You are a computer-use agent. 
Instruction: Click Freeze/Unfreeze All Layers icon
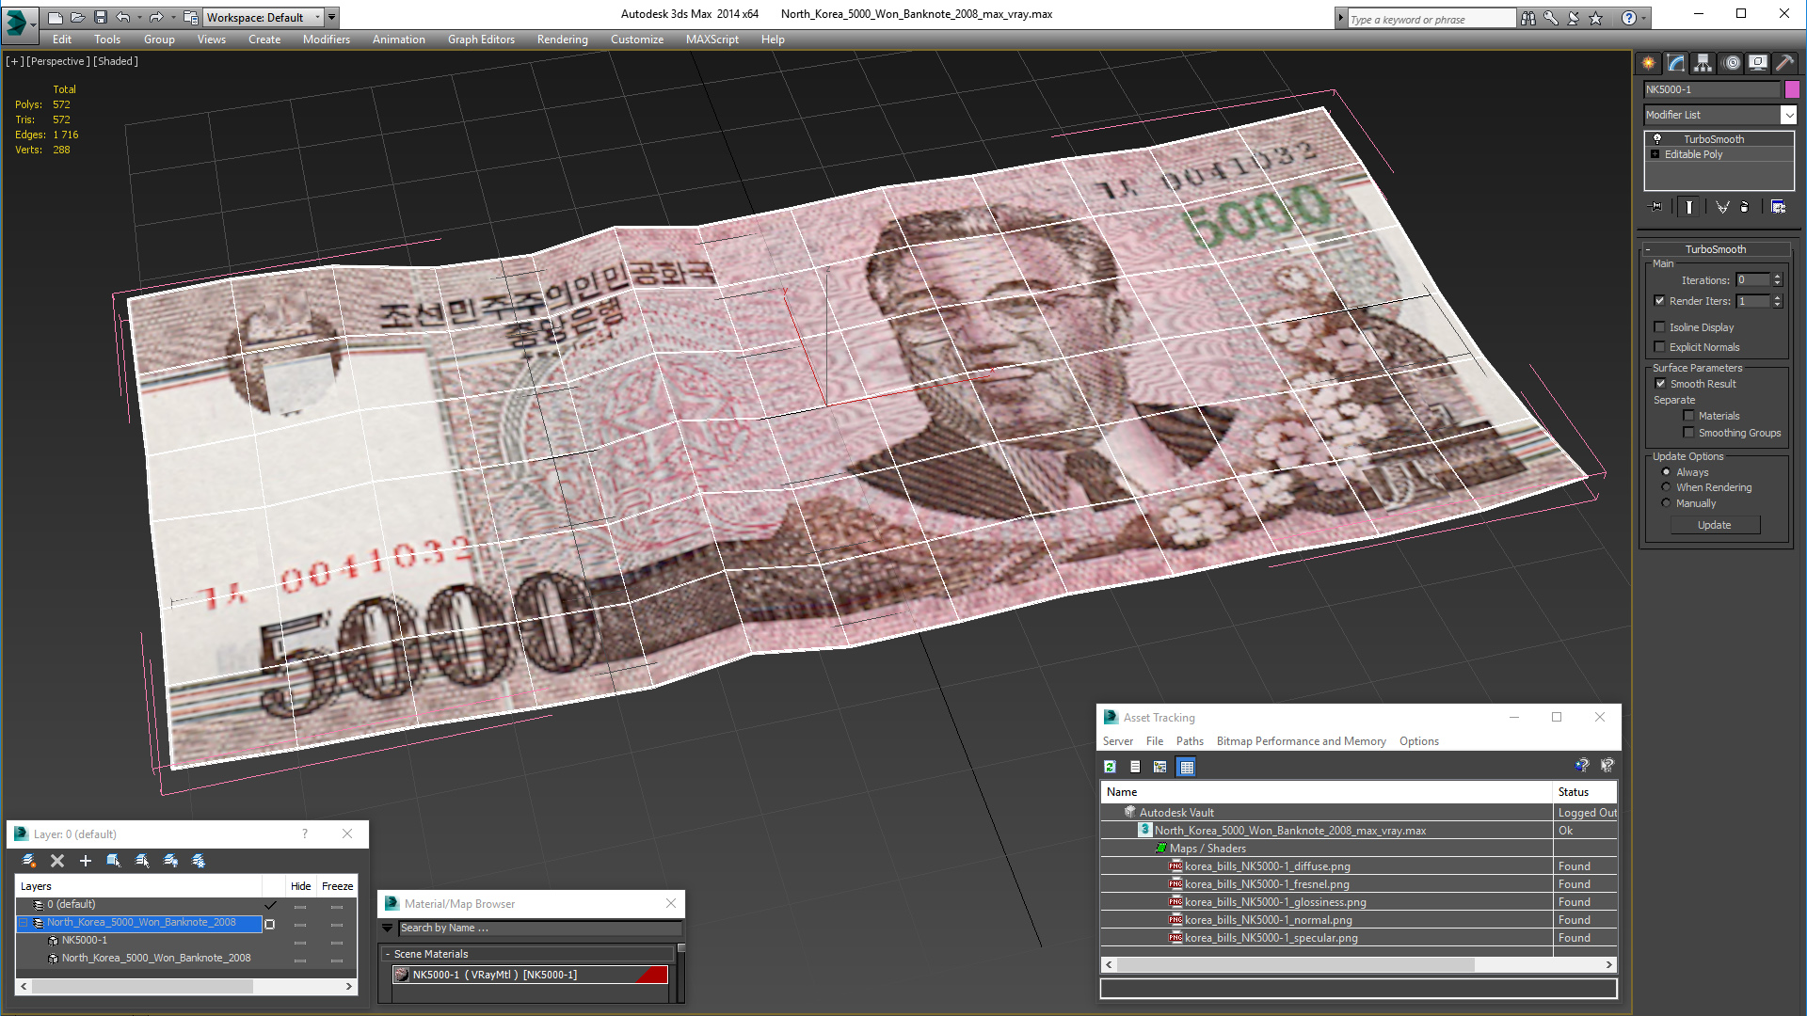click(199, 861)
